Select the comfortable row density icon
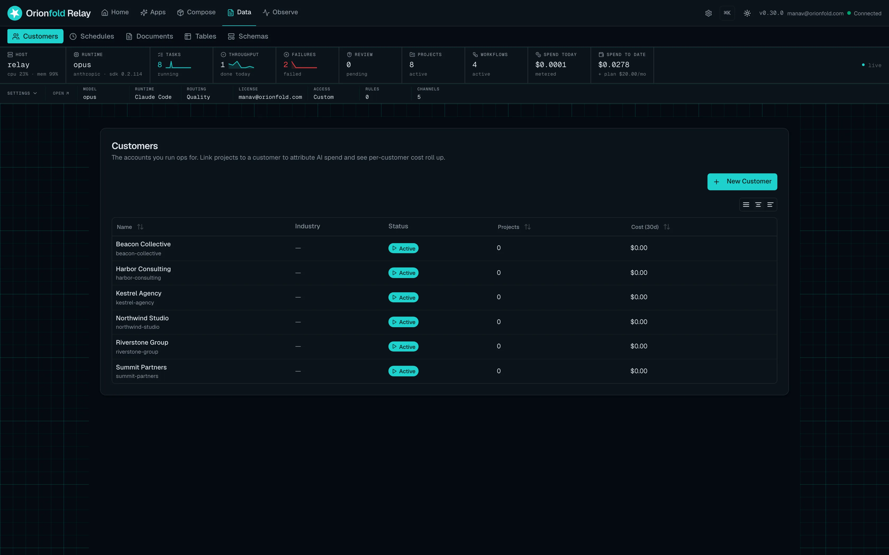889x555 pixels. (746, 205)
